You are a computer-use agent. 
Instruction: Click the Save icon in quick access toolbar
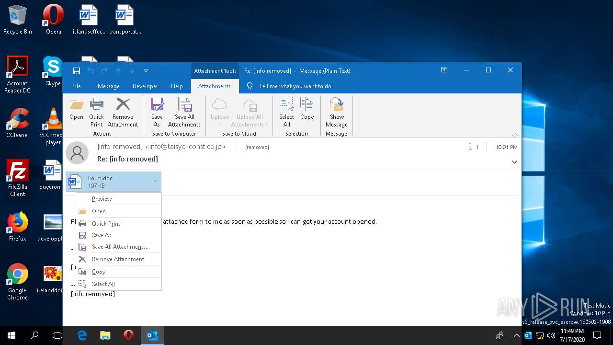77,71
